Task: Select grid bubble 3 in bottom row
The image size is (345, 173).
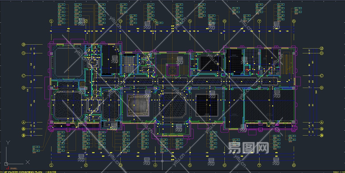Action: coord(120,165)
